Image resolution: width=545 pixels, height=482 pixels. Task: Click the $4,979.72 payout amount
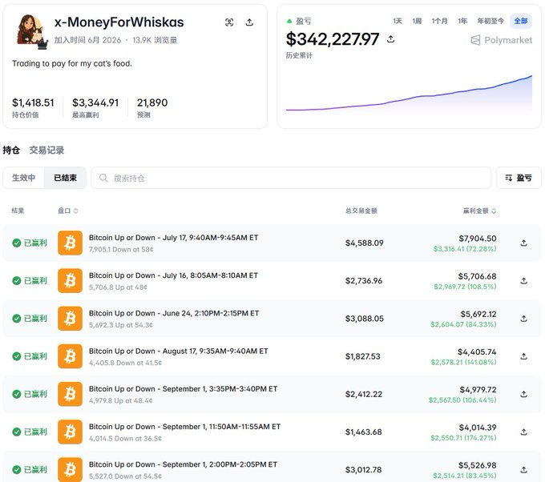[x=478, y=390]
